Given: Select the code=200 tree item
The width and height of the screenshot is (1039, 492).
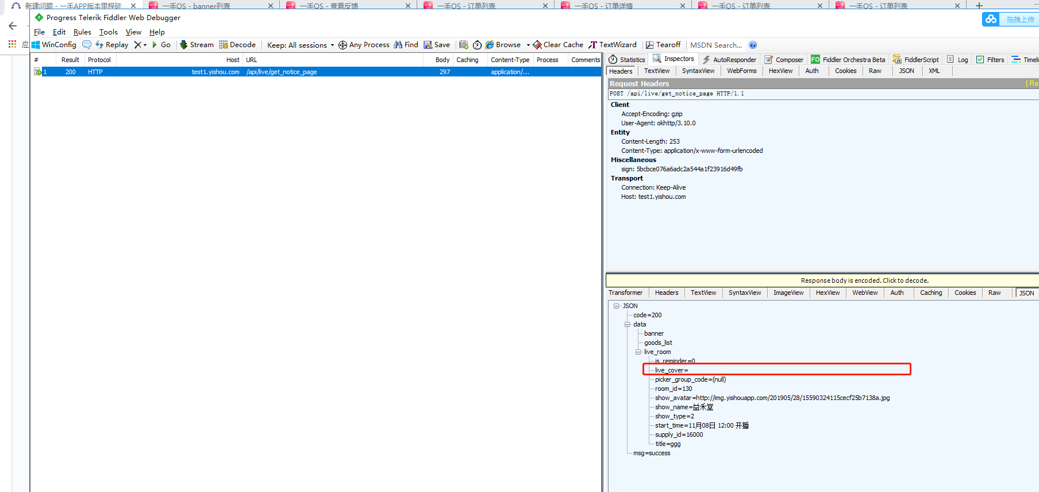Looking at the screenshot, I should click(648, 315).
